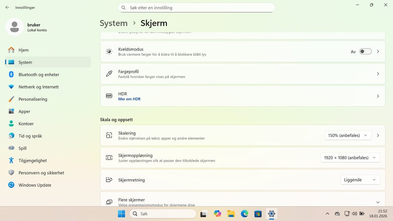Click the OneDrive cloud tray icon
Viewport: 393px width, 221px height.
337,214
